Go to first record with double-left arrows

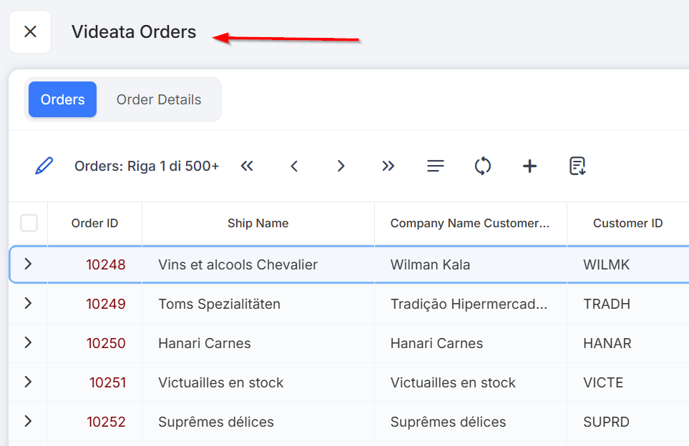[247, 167]
